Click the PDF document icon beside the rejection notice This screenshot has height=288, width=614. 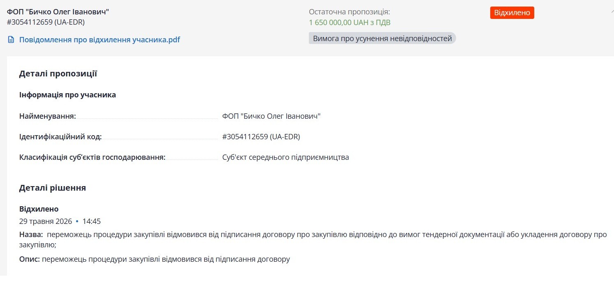11,40
